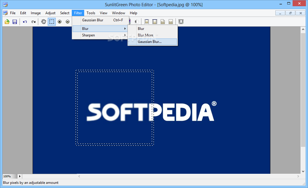Click the first 1:1 actual size icon
Screen dimensions: 308x188
[x=163, y=22]
